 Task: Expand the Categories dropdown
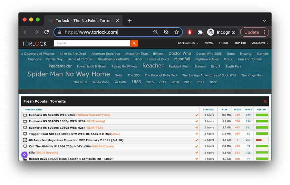pyautogui.click(x=188, y=43)
